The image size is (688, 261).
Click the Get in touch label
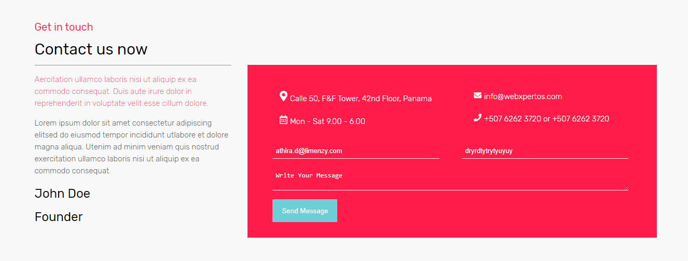pyautogui.click(x=64, y=27)
